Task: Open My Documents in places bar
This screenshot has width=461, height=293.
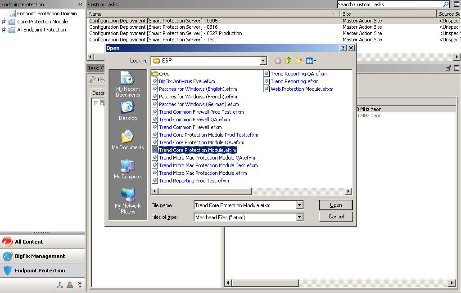Action: 128,140
